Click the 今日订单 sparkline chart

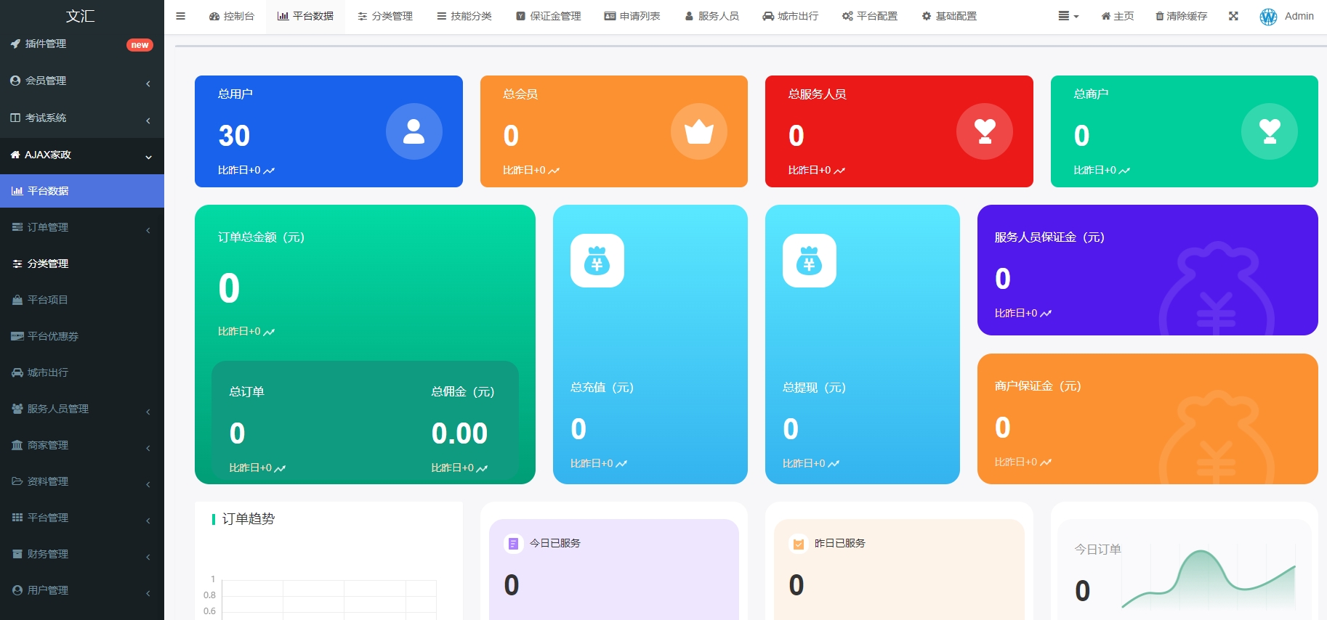pyautogui.click(x=1209, y=579)
